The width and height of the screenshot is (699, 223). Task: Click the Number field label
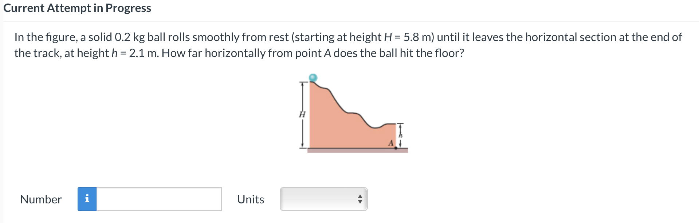click(40, 199)
